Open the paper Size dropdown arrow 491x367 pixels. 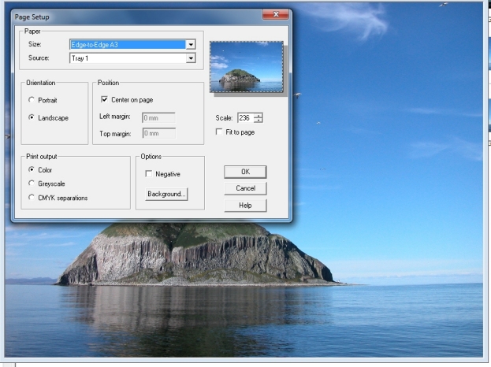(191, 45)
